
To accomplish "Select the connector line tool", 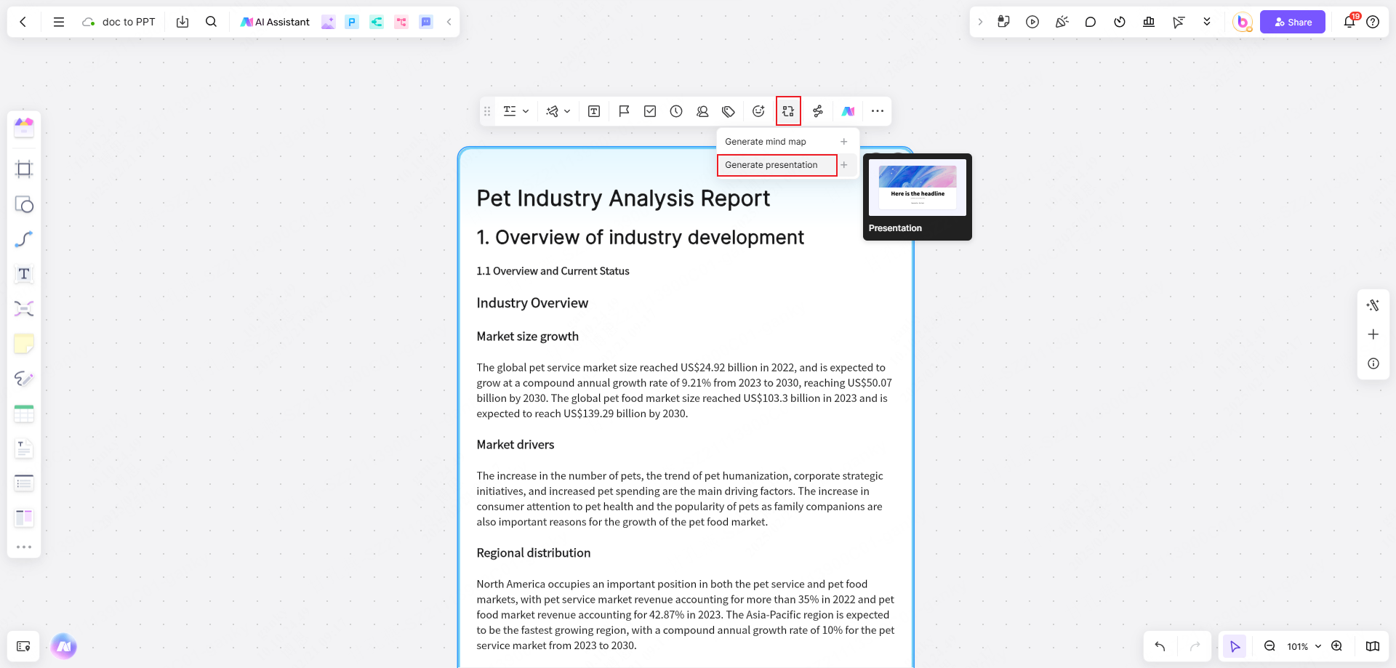I will pyautogui.click(x=24, y=239).
